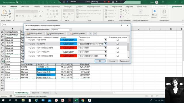Check Stop If True for =$E32>500000 rule
The image size is (184, 103).
[118, 40]
